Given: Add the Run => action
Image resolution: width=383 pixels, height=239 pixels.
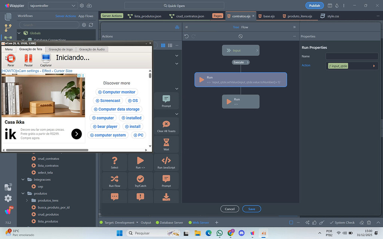Looking at the screenshot, I should click(141, 162).
